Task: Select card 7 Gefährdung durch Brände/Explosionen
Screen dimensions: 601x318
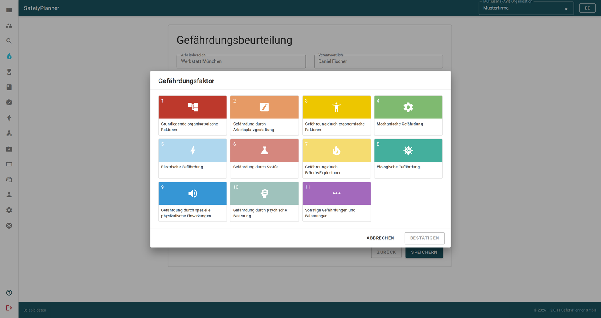Action: pos(337,159)
